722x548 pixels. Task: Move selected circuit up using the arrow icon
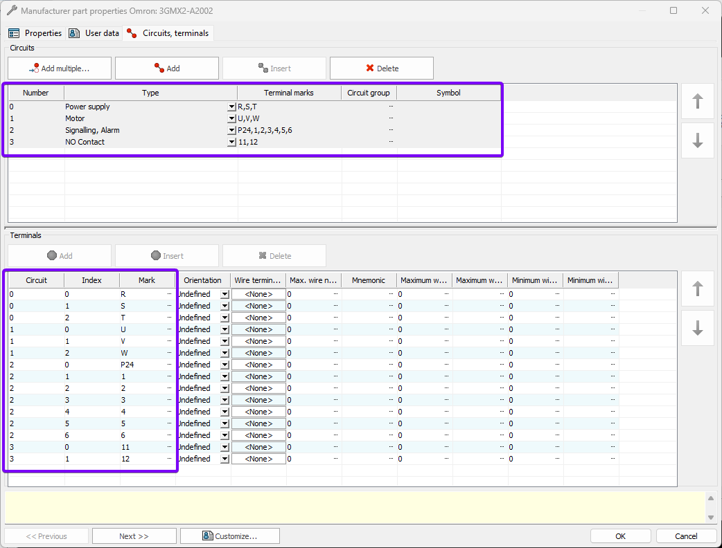[x=697, y=101]
